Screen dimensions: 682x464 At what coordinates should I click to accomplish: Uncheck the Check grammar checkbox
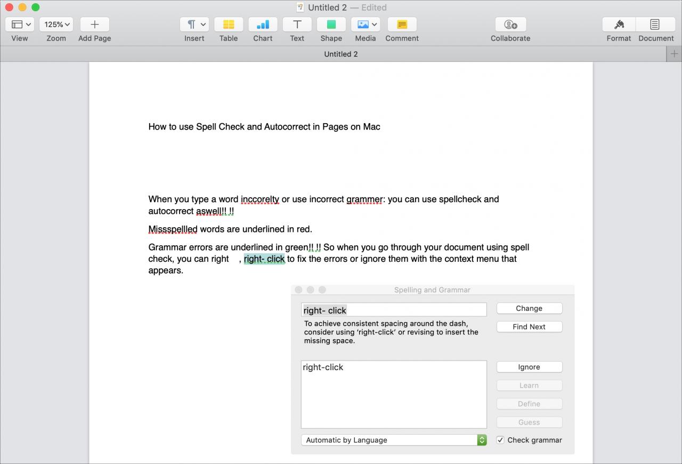(500, 440)
